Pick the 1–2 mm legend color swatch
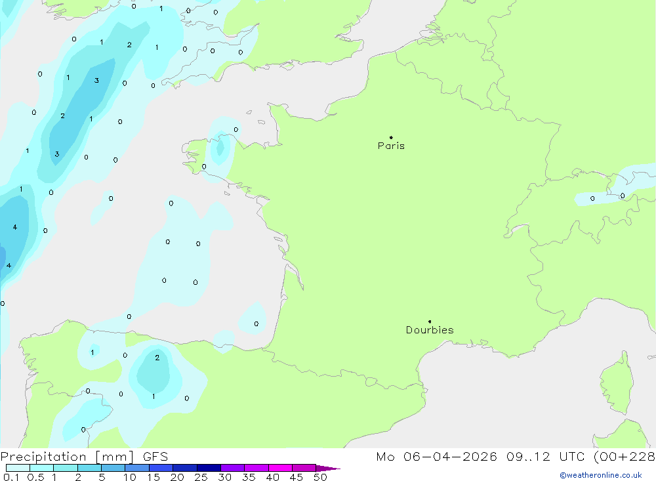This screenshot has height=481, width=656. 66,468
